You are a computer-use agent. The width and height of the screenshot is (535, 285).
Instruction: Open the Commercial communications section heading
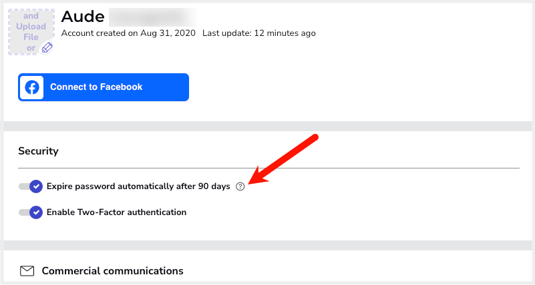pos(112,271)
